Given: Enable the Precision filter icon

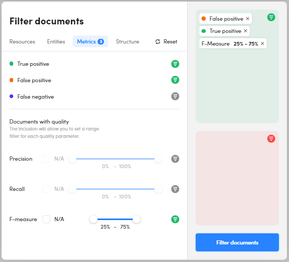Looking at the screenshot, I should point(175,159).
